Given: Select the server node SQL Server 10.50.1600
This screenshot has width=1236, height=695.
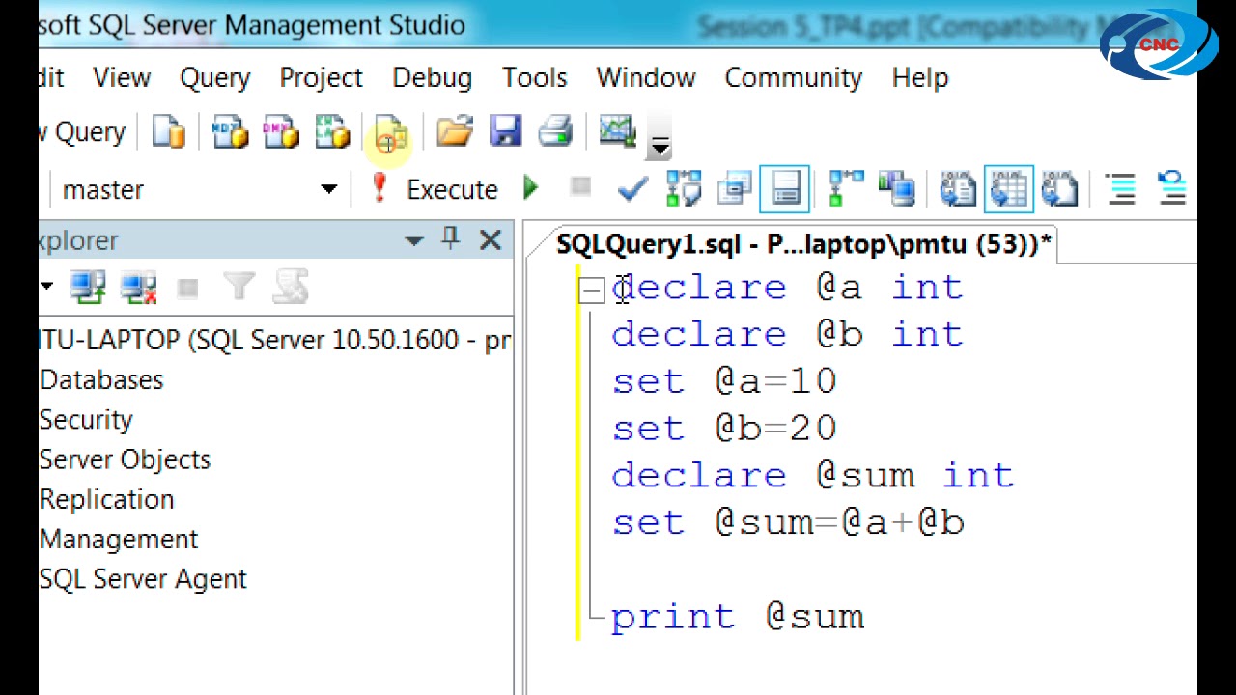Looking at the screenshot, I should click(276, 341).
